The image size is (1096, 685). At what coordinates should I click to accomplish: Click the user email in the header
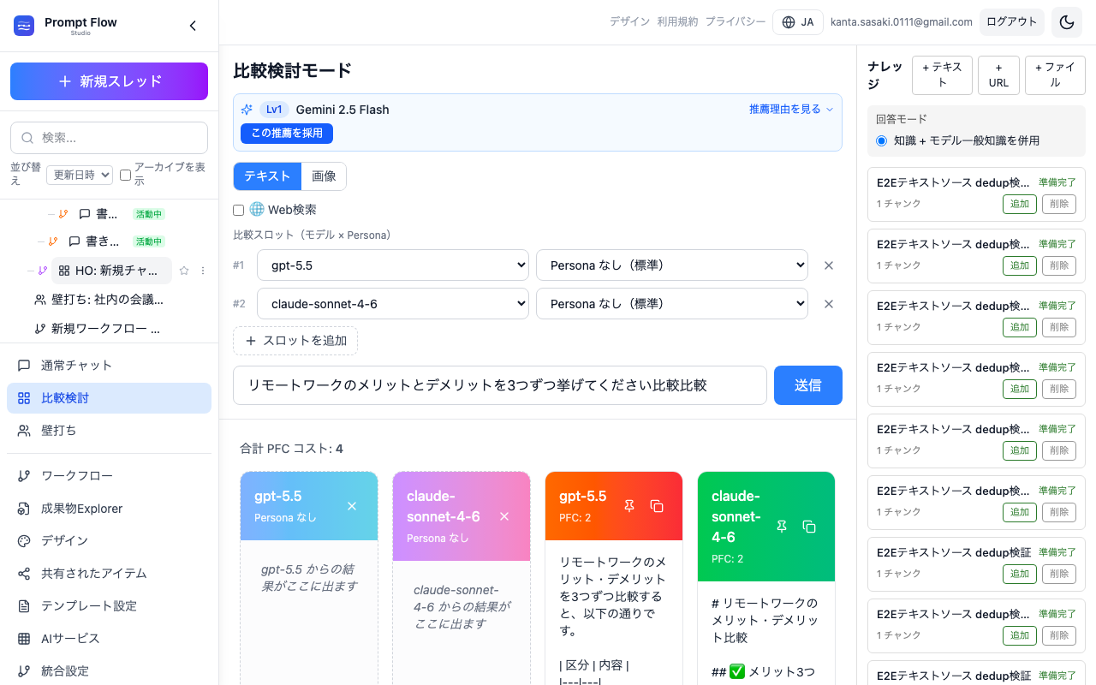(x=902, y=22)
